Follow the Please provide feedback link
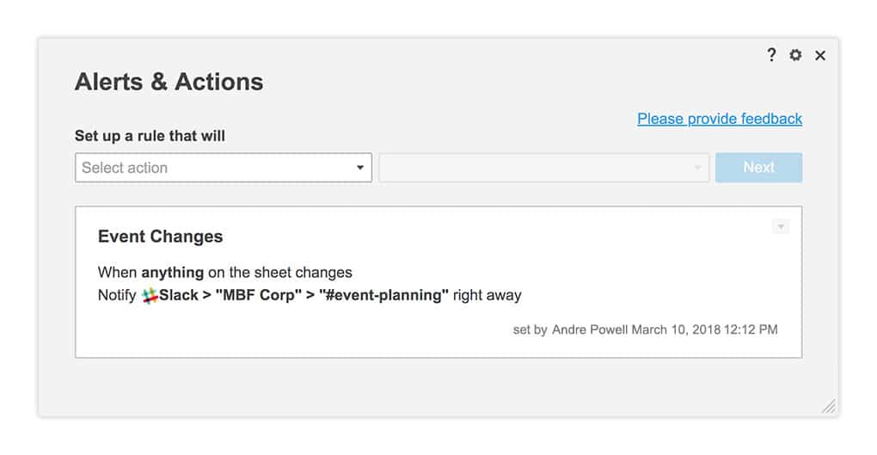This screenshot has height=455, width=877. click(720, 119)
